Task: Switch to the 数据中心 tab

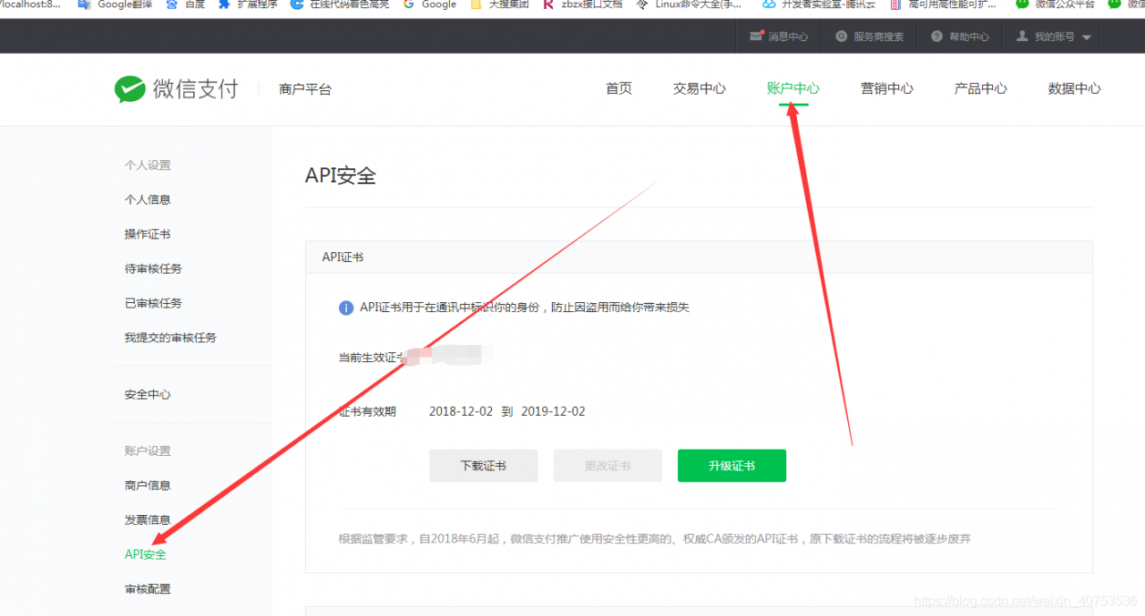Action: (x=1074, y=89)
